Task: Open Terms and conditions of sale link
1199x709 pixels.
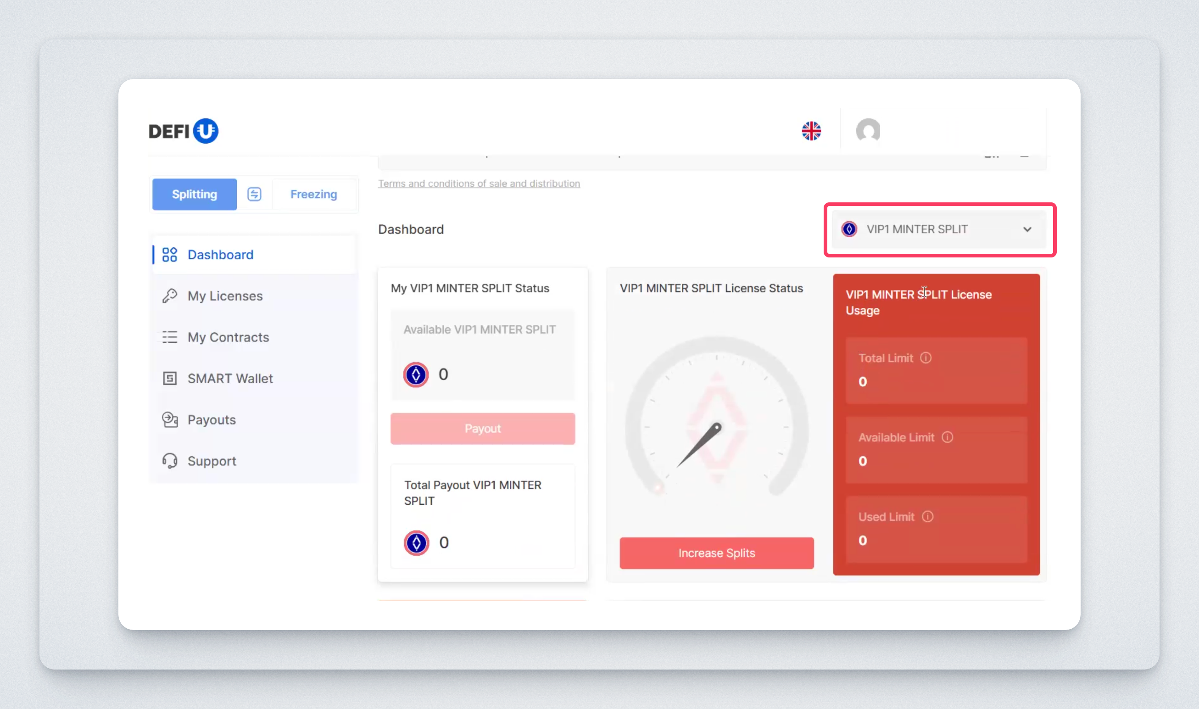Action: click(479, 184)
